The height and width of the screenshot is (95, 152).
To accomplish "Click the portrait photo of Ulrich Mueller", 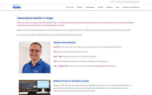I will point(35,57).
